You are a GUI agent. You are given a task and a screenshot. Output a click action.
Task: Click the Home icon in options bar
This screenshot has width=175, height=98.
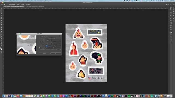tap(2, 4)
